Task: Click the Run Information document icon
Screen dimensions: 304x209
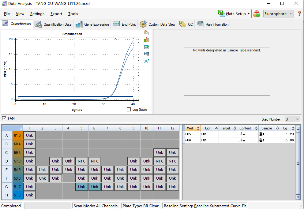Action: click(x=200, y=24)
